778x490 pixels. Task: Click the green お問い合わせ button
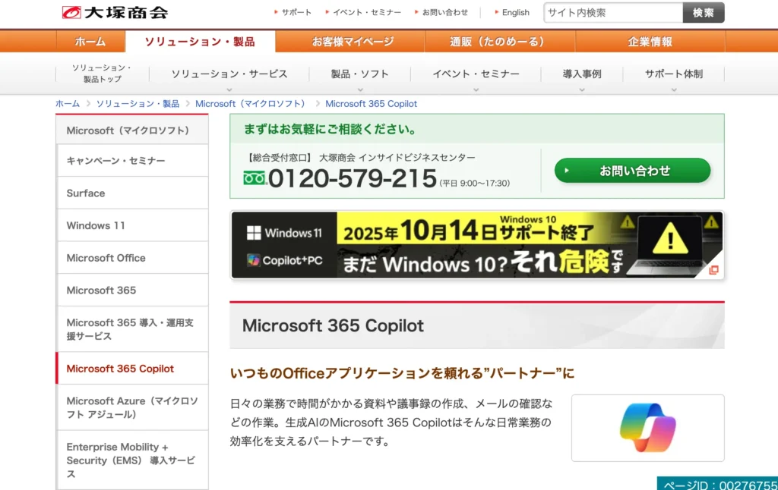pos(632,171)
